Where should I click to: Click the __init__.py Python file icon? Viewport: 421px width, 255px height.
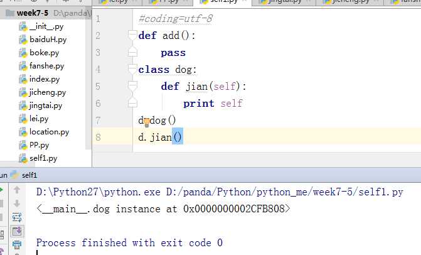coord(23,26)
